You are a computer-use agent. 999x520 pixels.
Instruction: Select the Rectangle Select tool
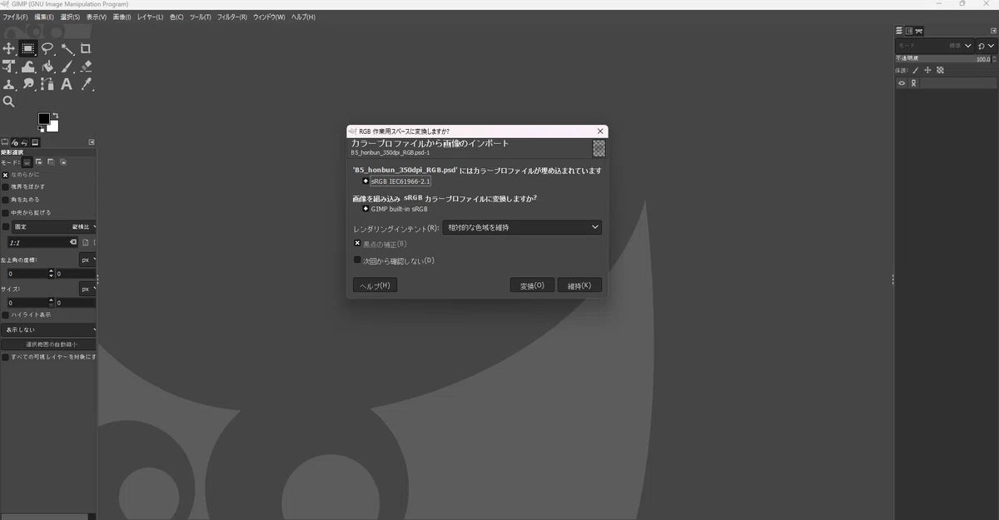27,48
